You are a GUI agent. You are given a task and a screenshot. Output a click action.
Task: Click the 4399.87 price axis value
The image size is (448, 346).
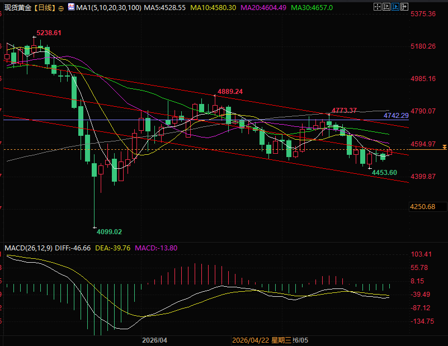423,177
